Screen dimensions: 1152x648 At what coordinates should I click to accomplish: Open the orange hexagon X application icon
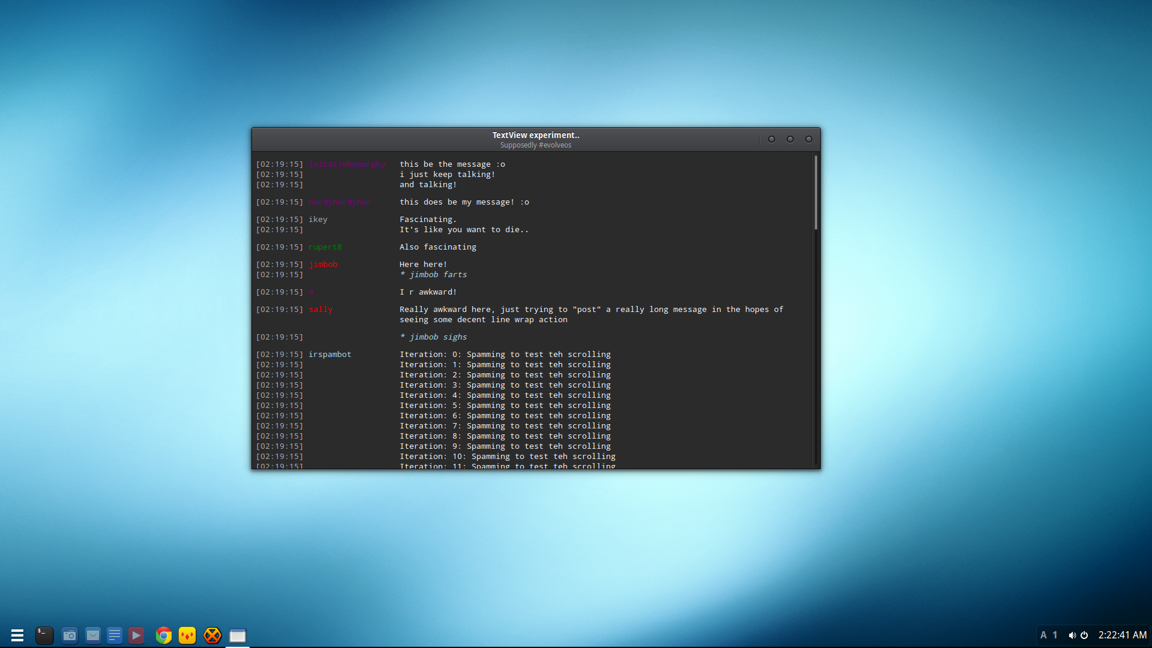(x=212, y=635)
